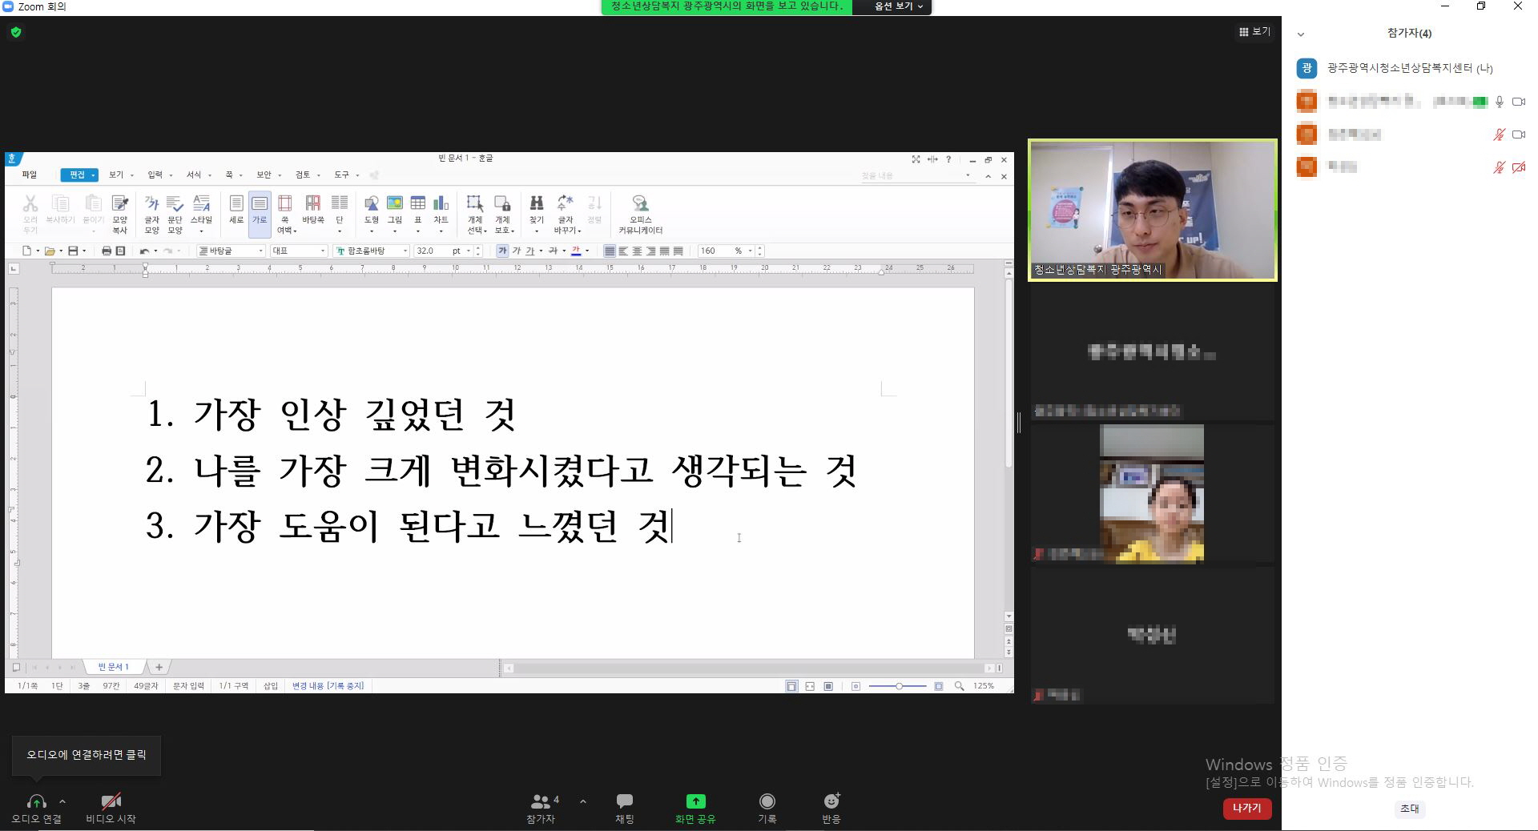The height and width of the screenshot is (831, 1538).
Task: Click the green Share Screen icon
Action: pyautogui.click(x=695, y=801)
